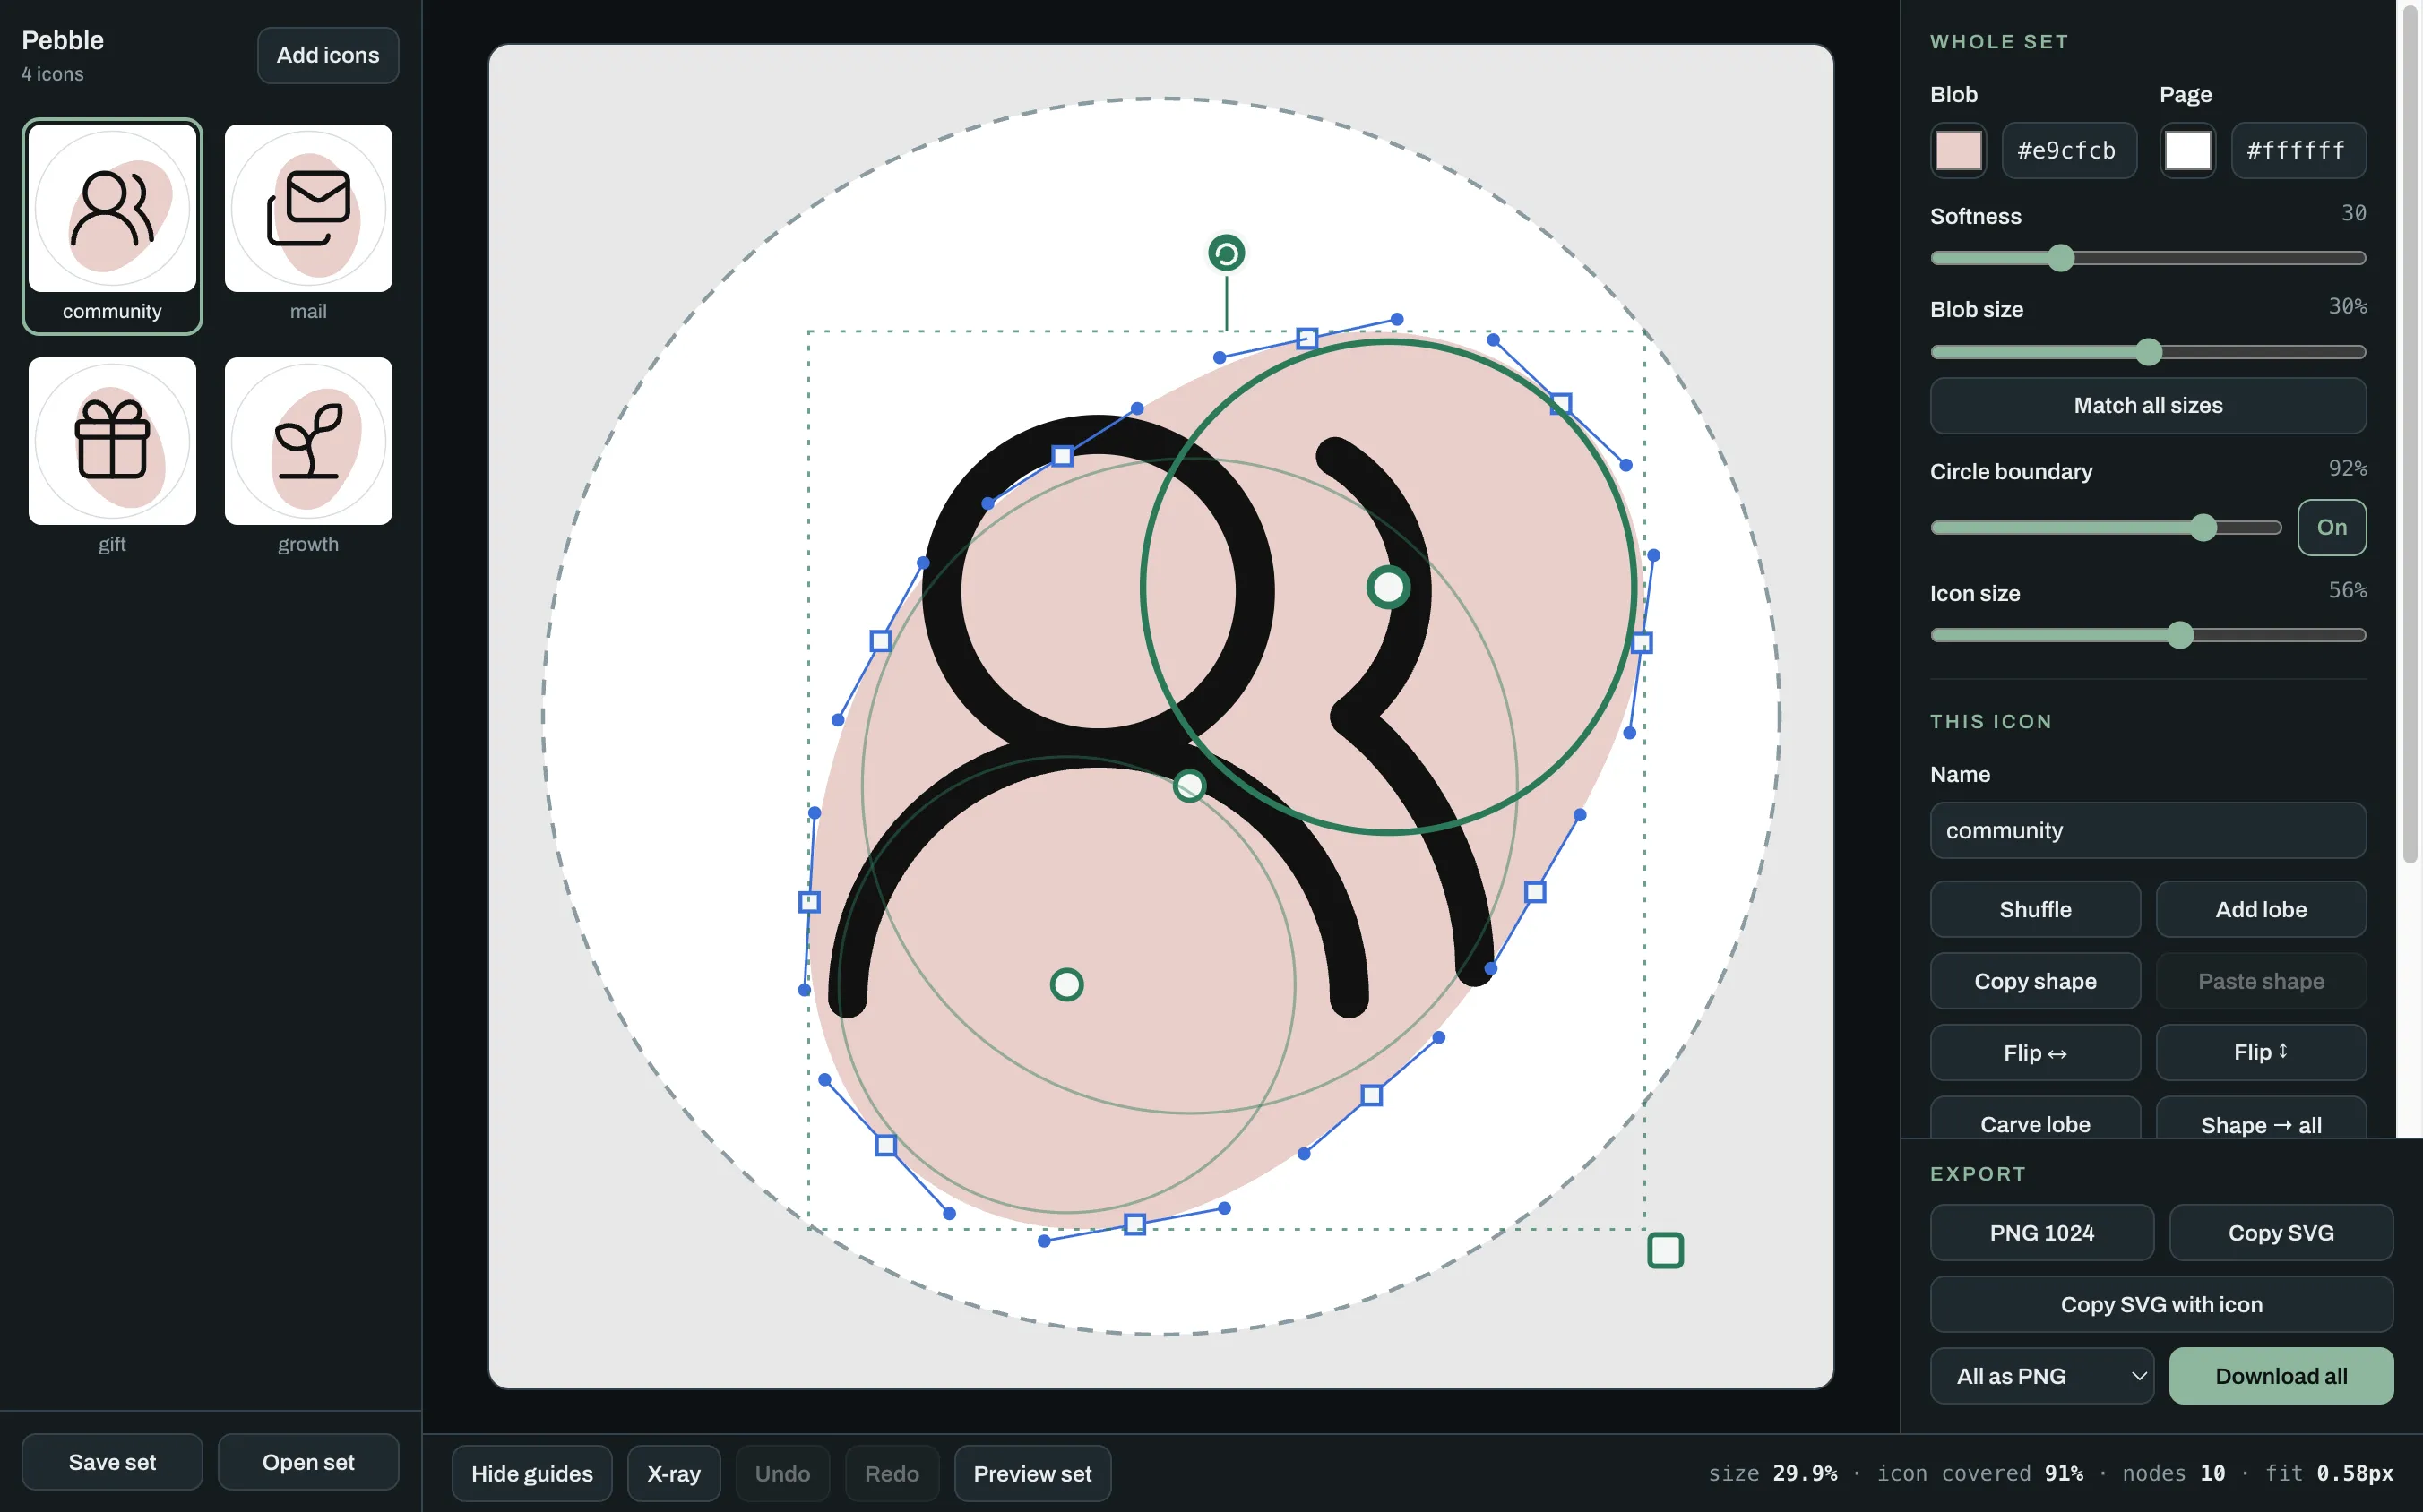This screenshot has width=2423, height=1512.
Task: Click the middle lobe center handle
Action: coord(1188,786)
